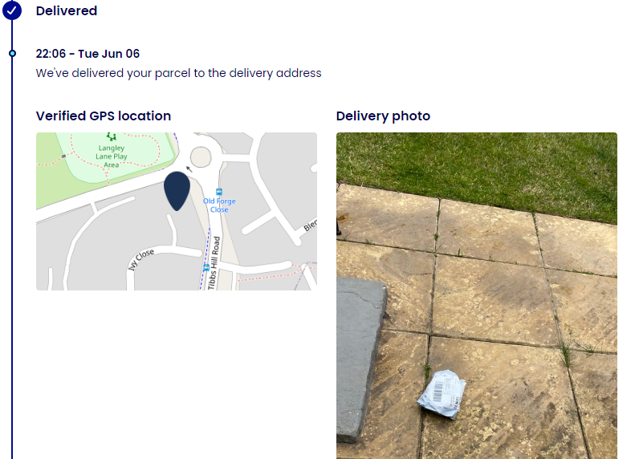The width and height of the screenshot is (635, 459).
Task: Click the Delivery photo heading
Action: (383, 116)
